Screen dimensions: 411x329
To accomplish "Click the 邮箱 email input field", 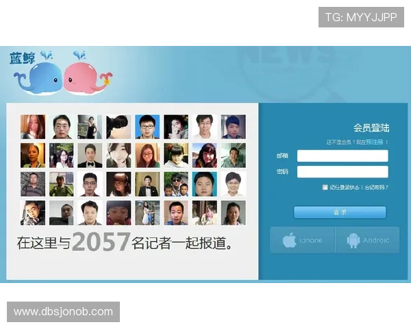I will coord(342,156).
